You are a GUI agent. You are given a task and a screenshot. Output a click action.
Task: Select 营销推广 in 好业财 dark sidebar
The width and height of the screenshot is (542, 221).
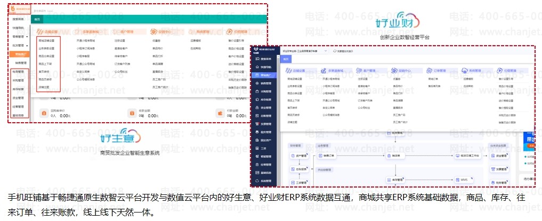pos(263,75)
